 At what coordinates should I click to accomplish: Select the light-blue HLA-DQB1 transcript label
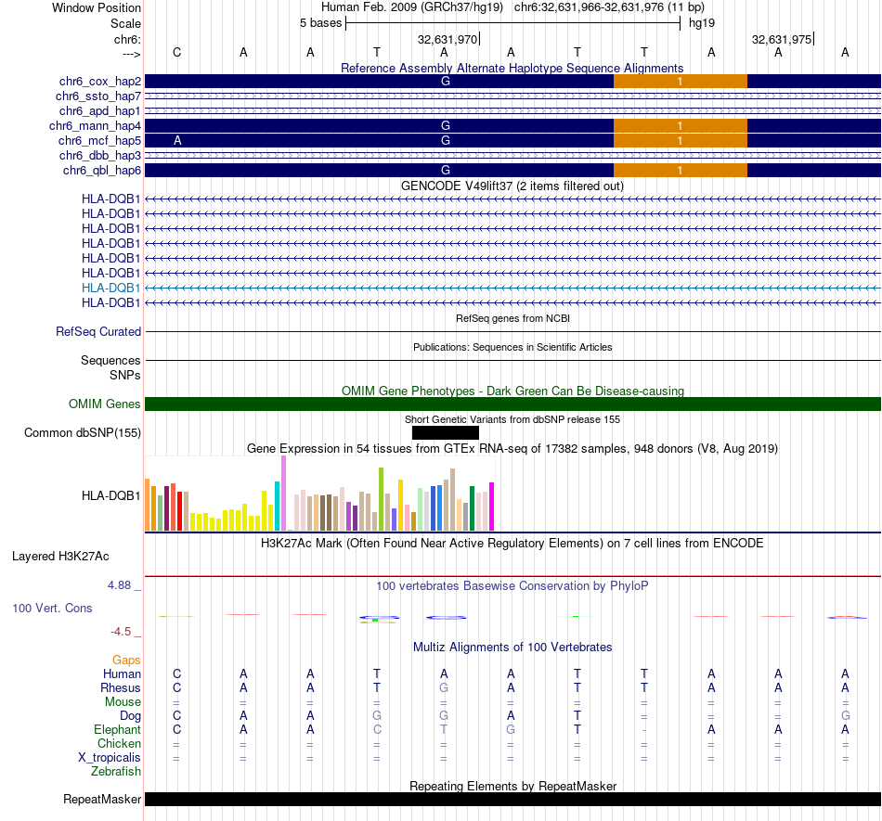pyautogui.click(x=110, y=288)
